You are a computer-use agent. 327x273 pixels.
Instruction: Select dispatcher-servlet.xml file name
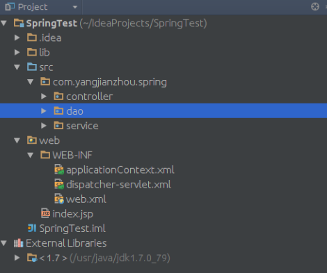[118, 185]
